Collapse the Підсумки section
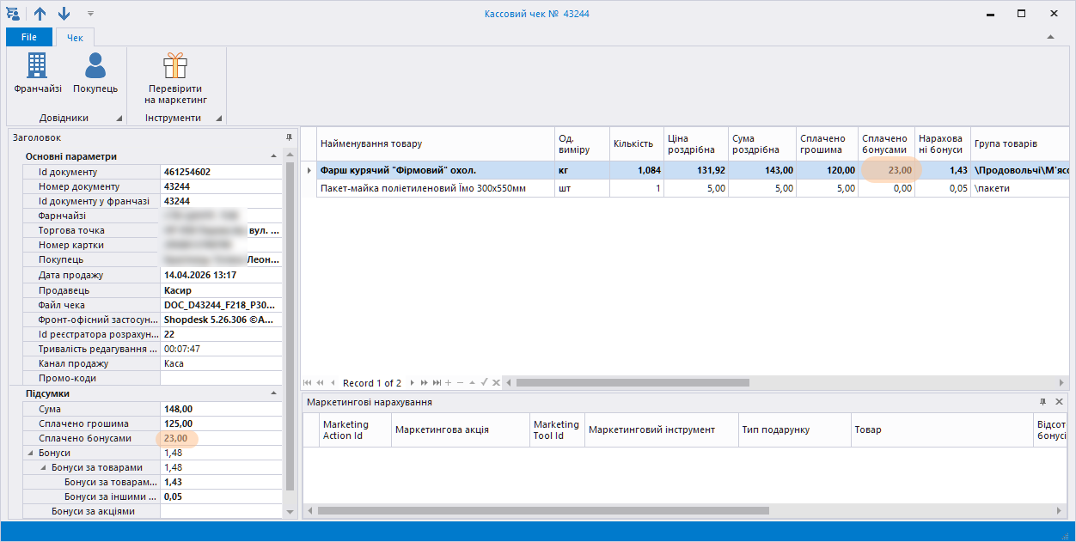Viewport: 1076px width, 542px height. click(x=273, y=393)
